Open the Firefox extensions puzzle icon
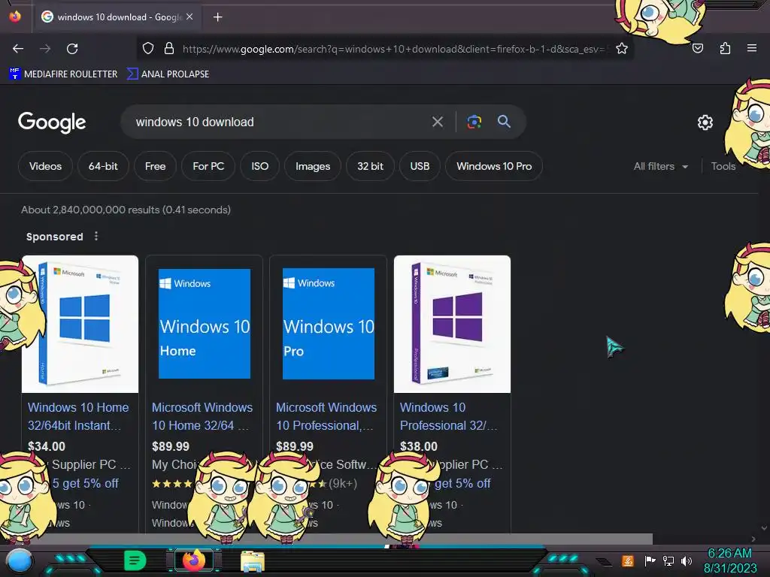The image size is (770, 577). click(725, 49)
